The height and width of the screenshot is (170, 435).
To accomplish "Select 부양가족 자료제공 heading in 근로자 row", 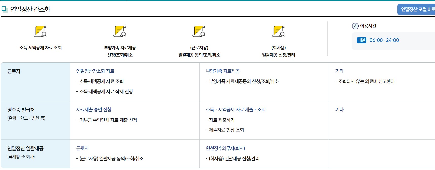I will point(223,71).
